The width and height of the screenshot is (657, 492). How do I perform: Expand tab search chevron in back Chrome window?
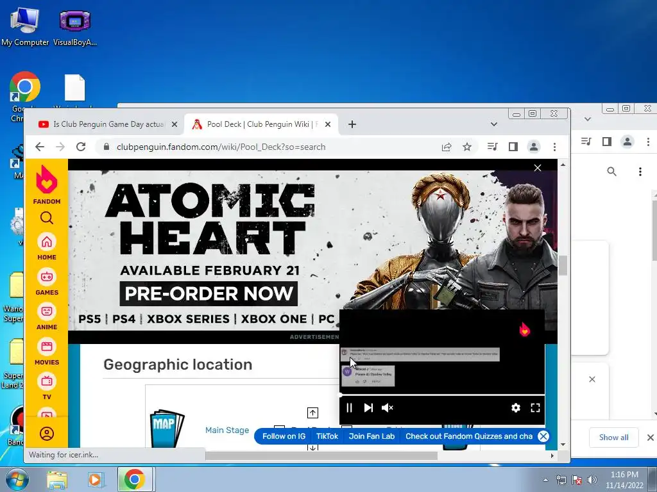pyautogui.click(x=588, y=119)
